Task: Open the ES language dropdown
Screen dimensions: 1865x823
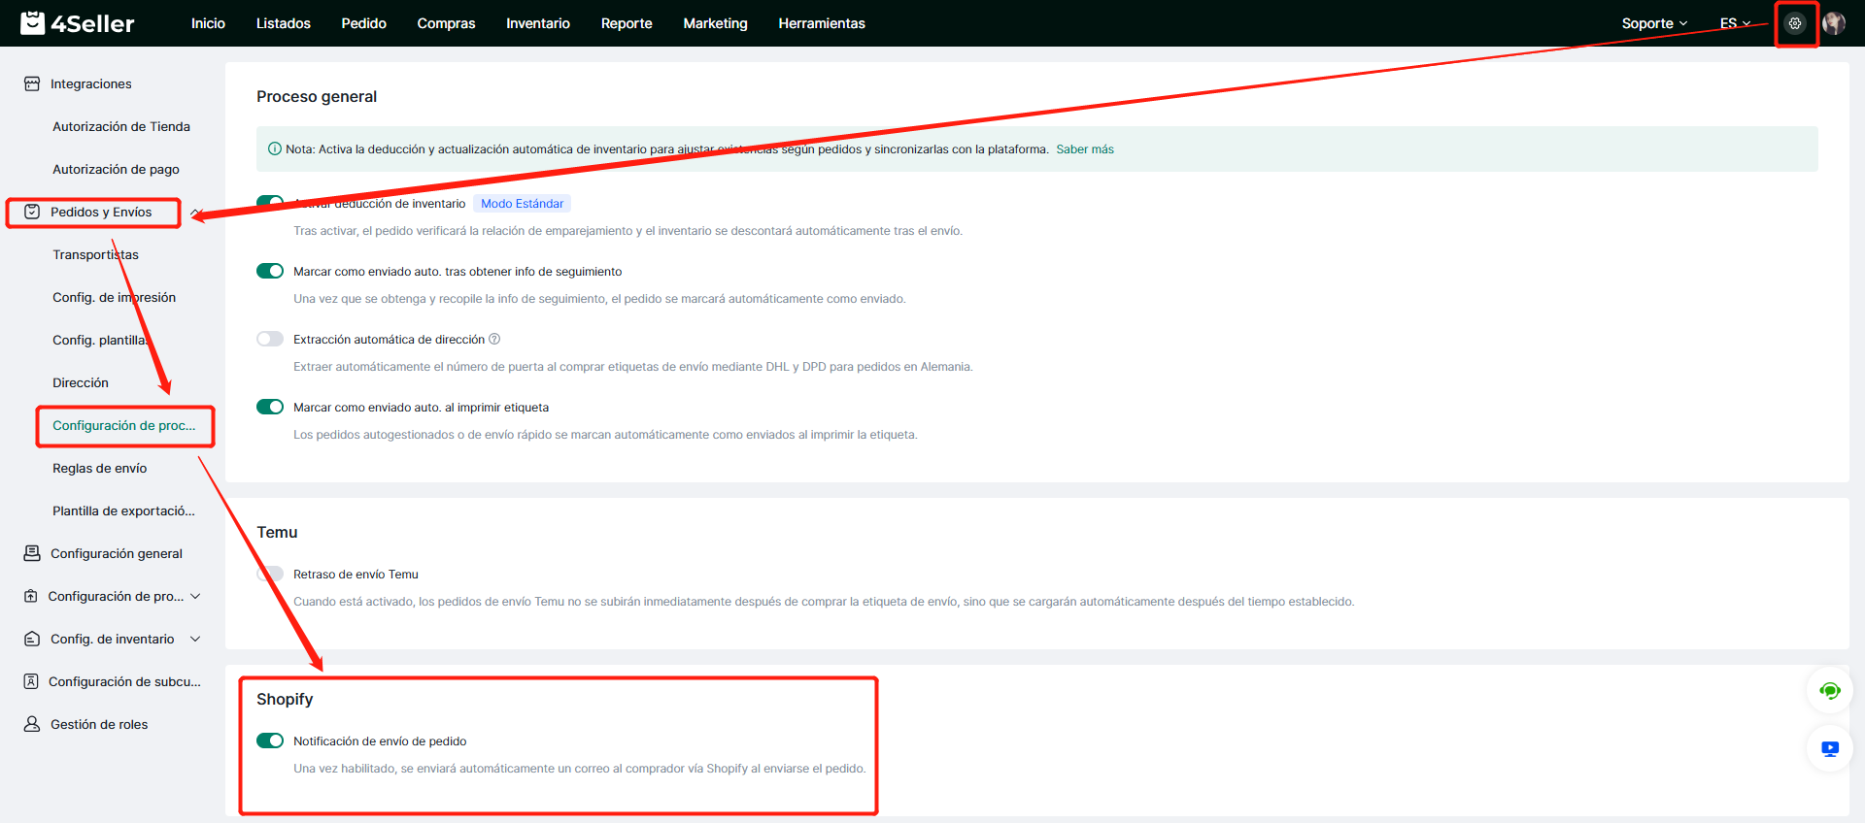Action: [x=1735, y=23]
